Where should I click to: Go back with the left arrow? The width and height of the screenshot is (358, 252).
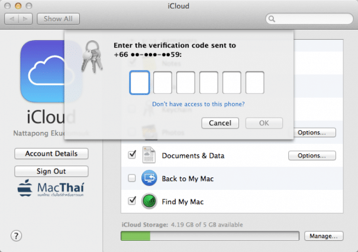click(x=11, y=19)
